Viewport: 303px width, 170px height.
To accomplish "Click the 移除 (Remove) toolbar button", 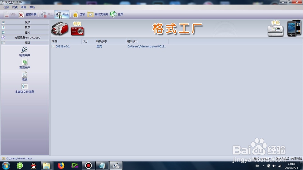I will 10,15.
